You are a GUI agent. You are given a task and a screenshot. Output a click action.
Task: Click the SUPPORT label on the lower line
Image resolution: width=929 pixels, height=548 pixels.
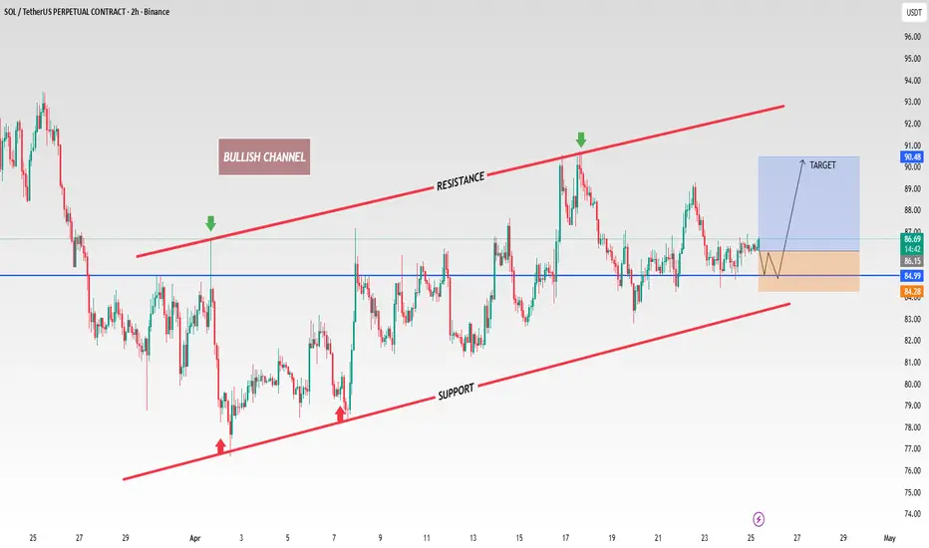pyautogui.click(x=456, y=392)
